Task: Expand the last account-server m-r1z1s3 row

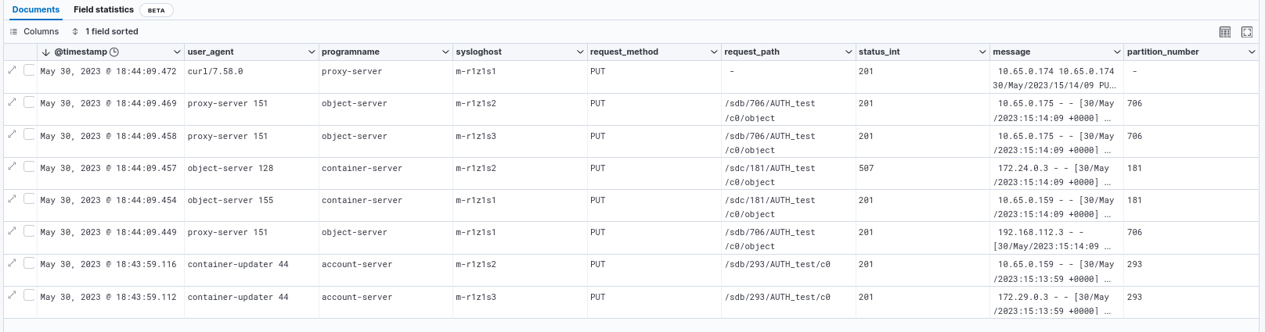Action: [x=12, y=295]
